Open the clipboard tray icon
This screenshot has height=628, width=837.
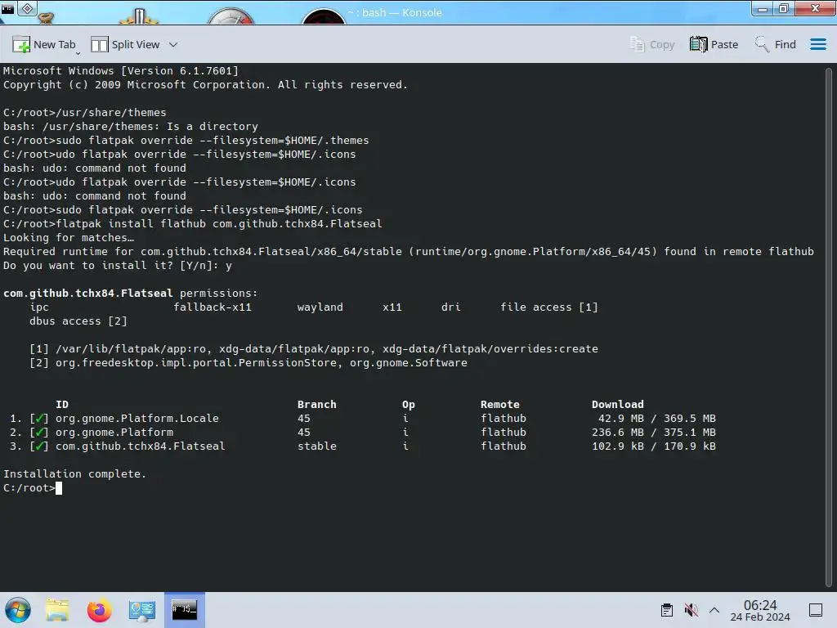click(667, 610)
